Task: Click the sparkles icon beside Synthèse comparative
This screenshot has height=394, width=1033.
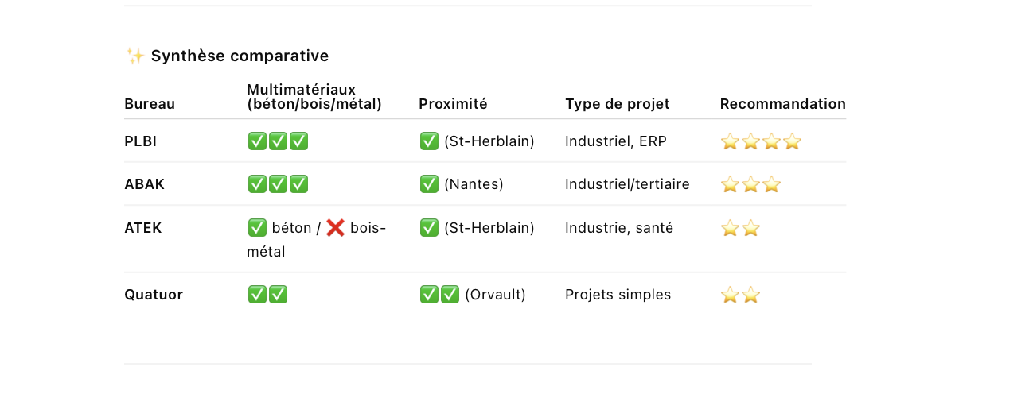Action: tap(135, 56)
